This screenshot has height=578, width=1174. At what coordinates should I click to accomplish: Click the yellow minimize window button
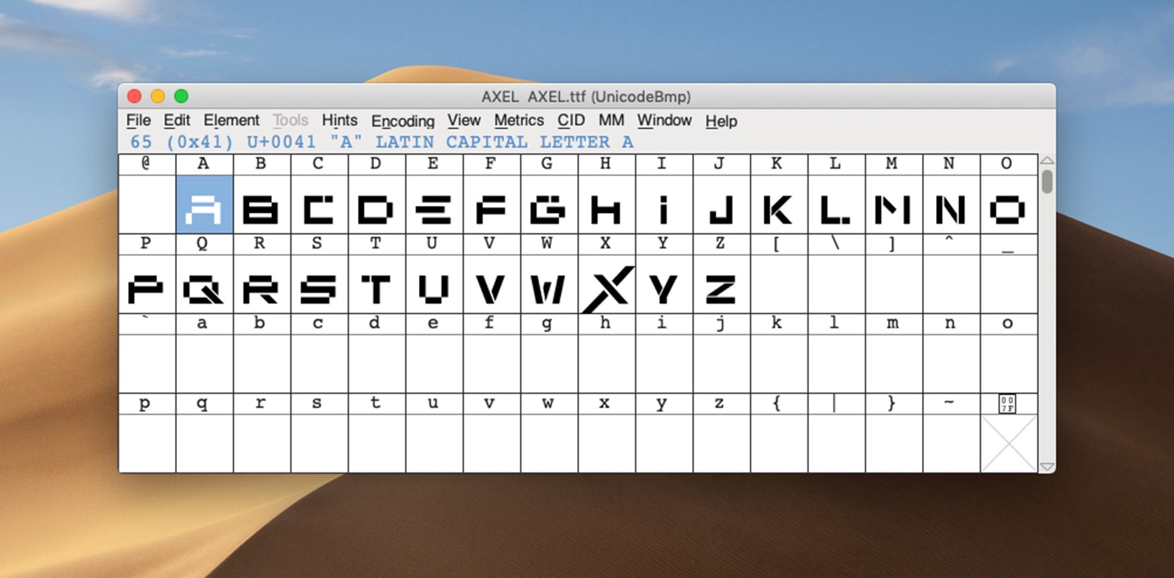click(157, 96)
